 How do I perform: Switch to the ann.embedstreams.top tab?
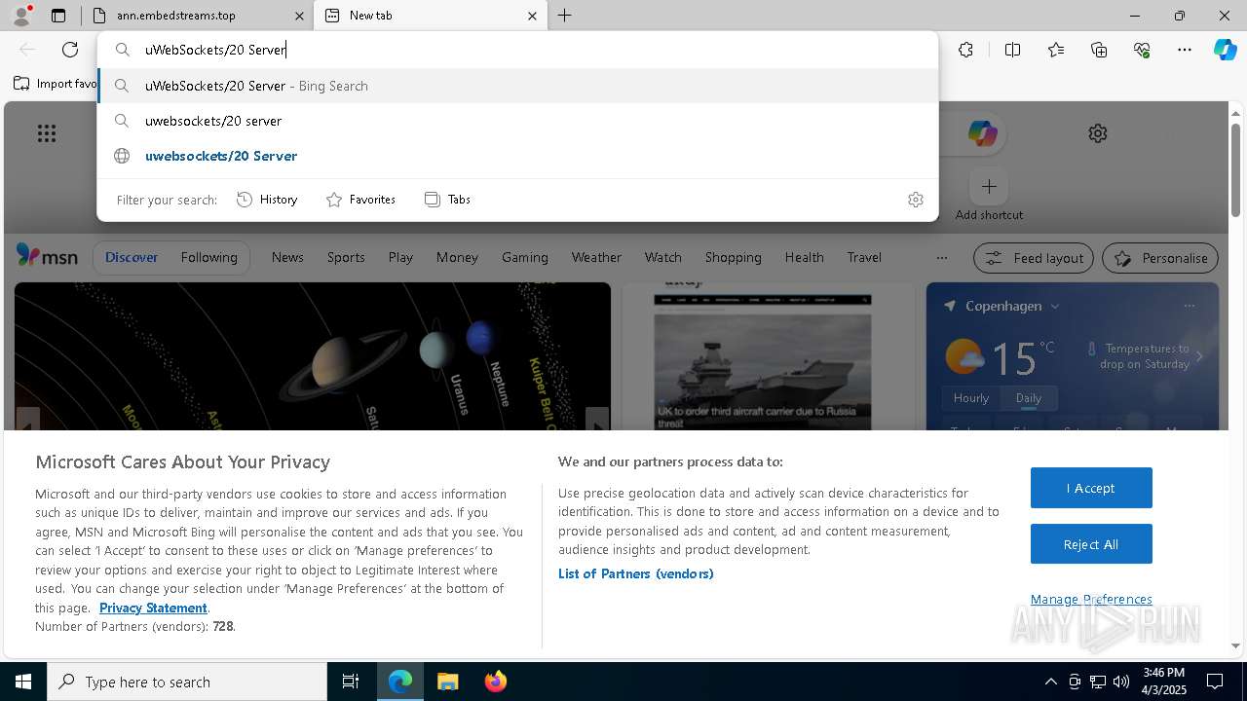click(185, 16)
